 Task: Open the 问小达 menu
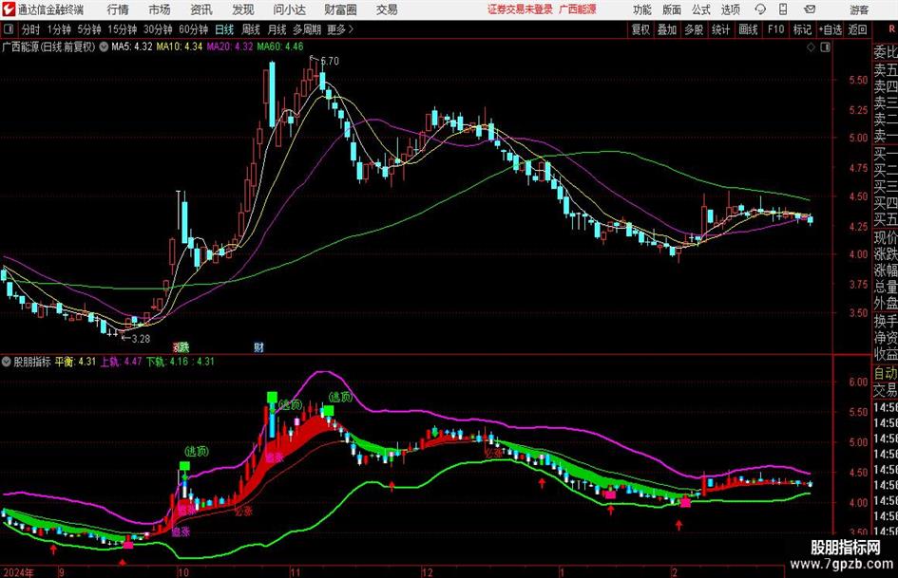(290, 9)
